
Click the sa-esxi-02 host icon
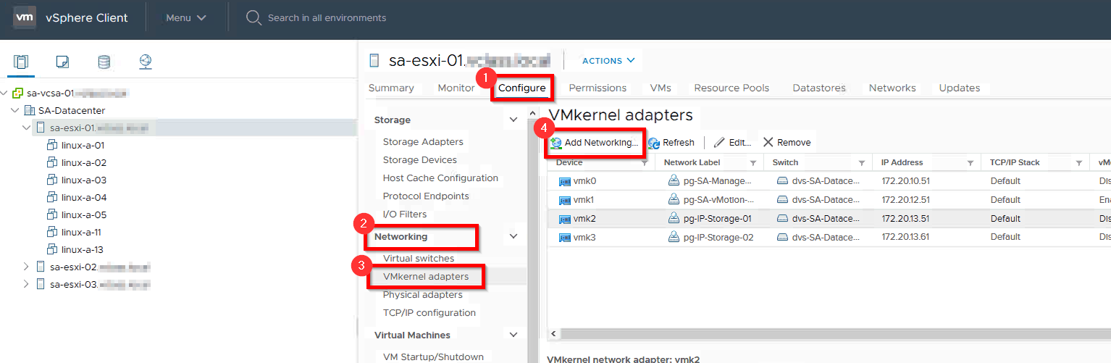(41, 267)
